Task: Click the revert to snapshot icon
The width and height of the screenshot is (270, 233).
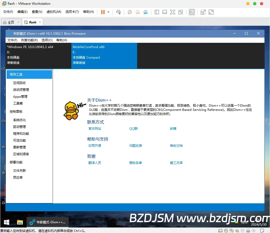Action: 138,12
